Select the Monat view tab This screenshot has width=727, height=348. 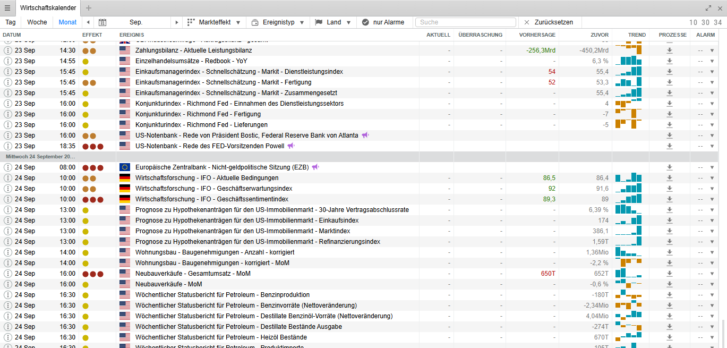(67, 22)
